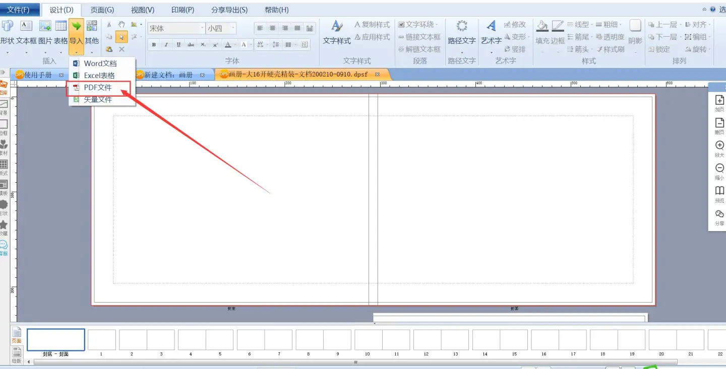Set left text alignment
Screen dimensions: 726x369
[260, 28]
